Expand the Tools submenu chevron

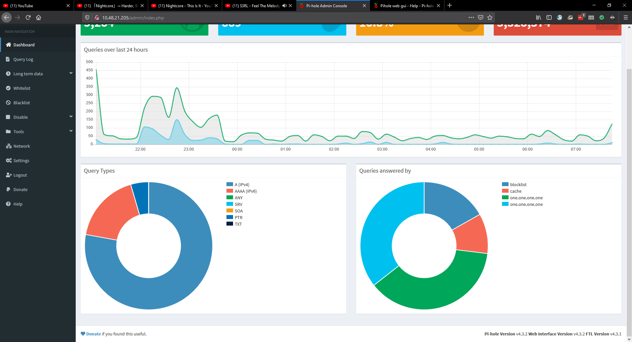point(71,131)
